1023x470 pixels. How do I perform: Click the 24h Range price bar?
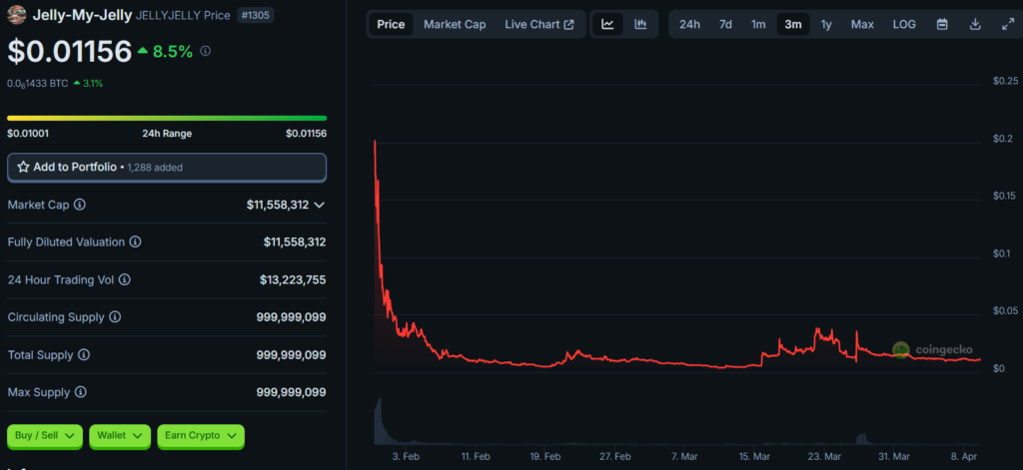tap(167, 118)
